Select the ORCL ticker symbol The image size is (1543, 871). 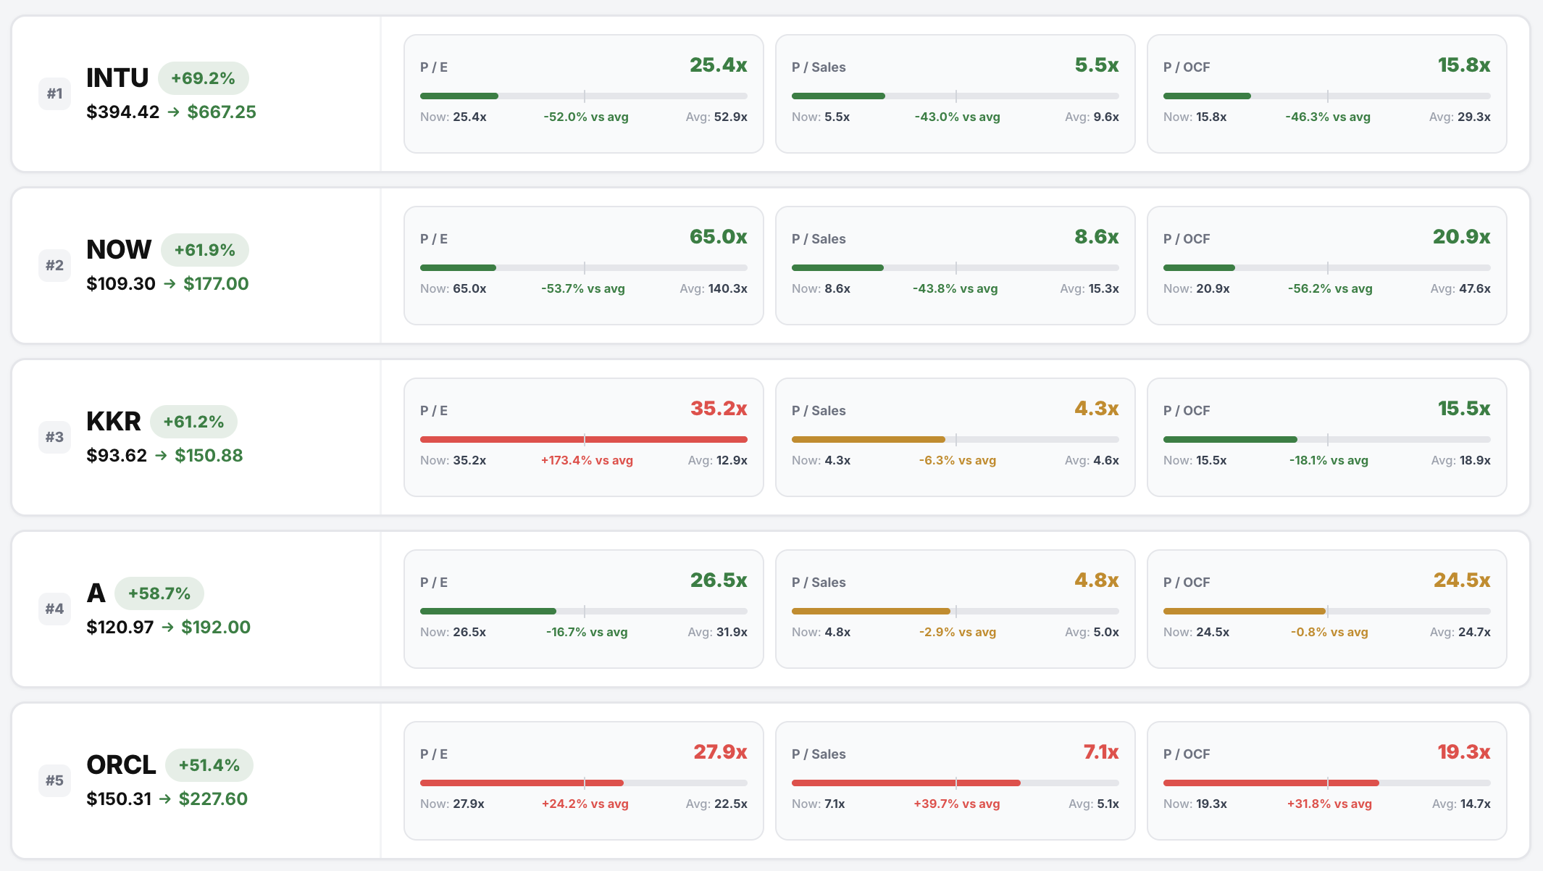click(120, 764)
